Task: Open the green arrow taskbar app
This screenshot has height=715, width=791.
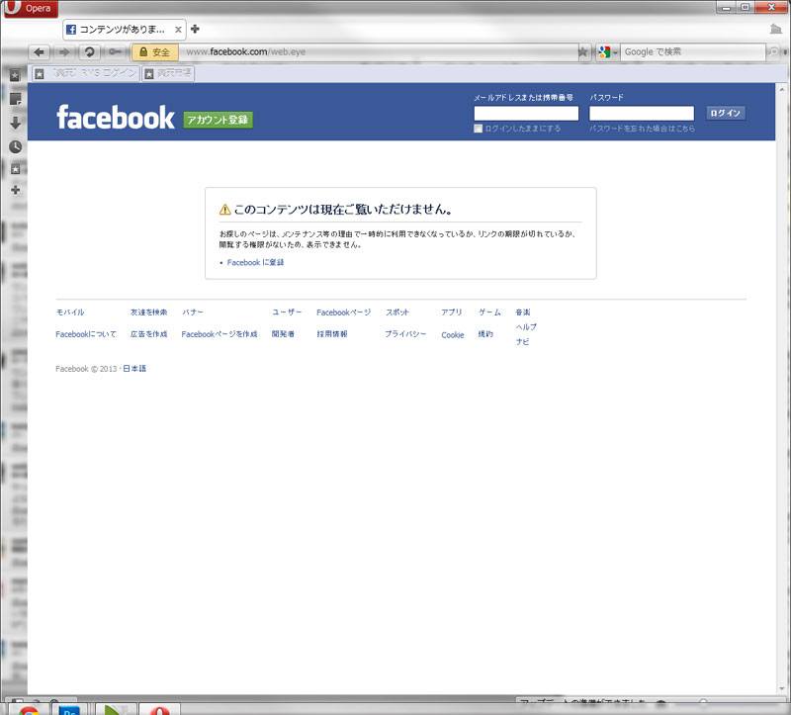Action: coord(114,710)
